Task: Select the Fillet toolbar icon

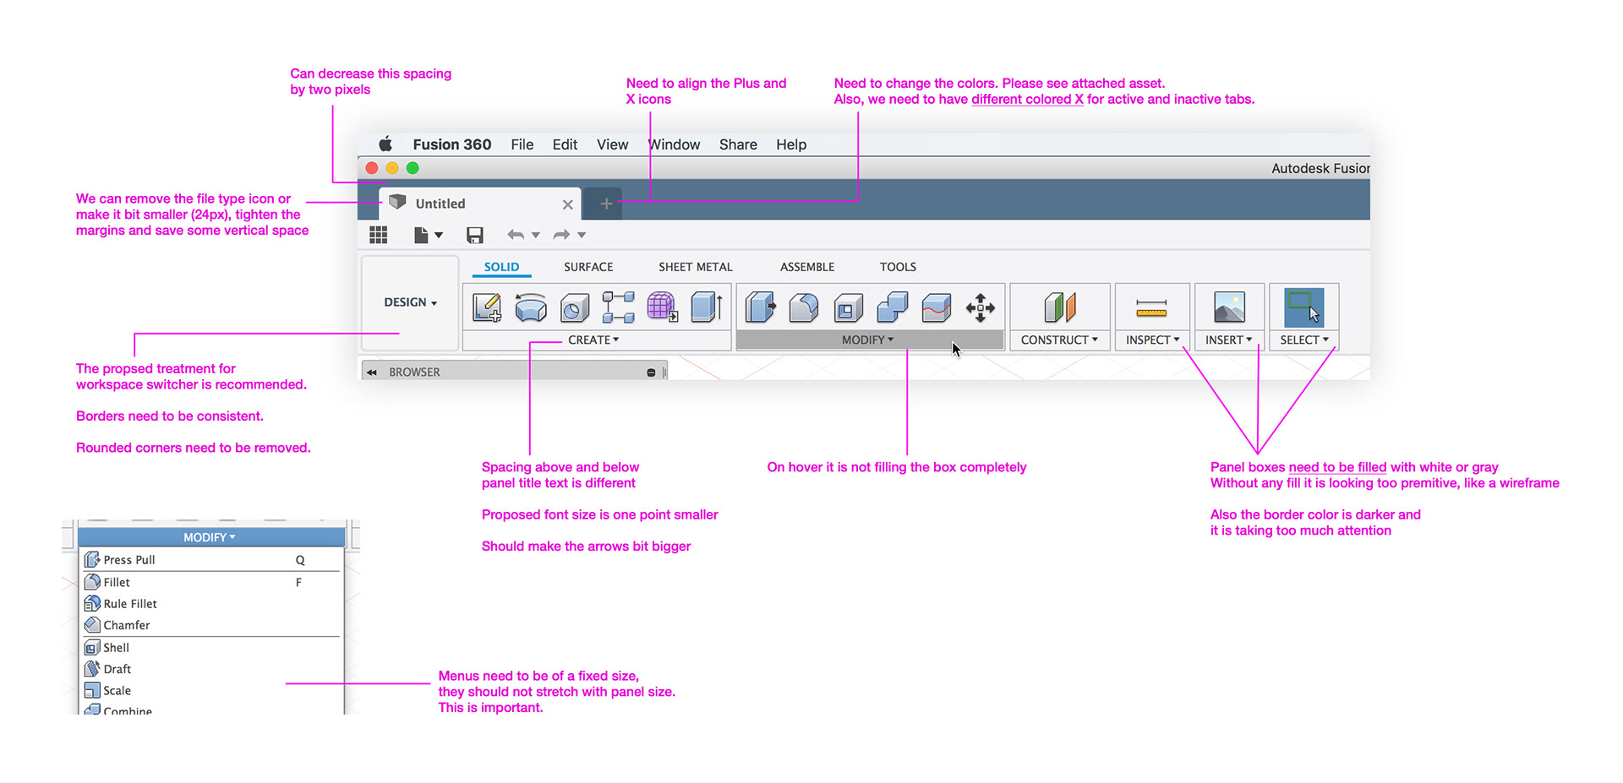Action: pos(804,307)
